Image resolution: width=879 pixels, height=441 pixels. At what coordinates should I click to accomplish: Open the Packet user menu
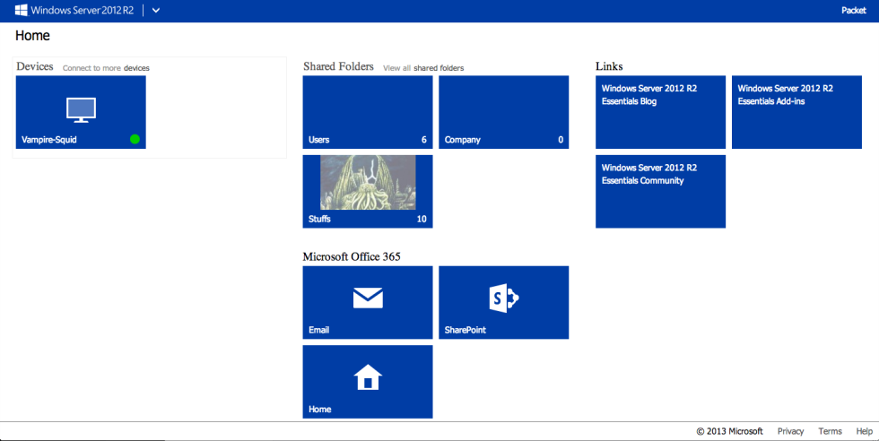point(853,11)
